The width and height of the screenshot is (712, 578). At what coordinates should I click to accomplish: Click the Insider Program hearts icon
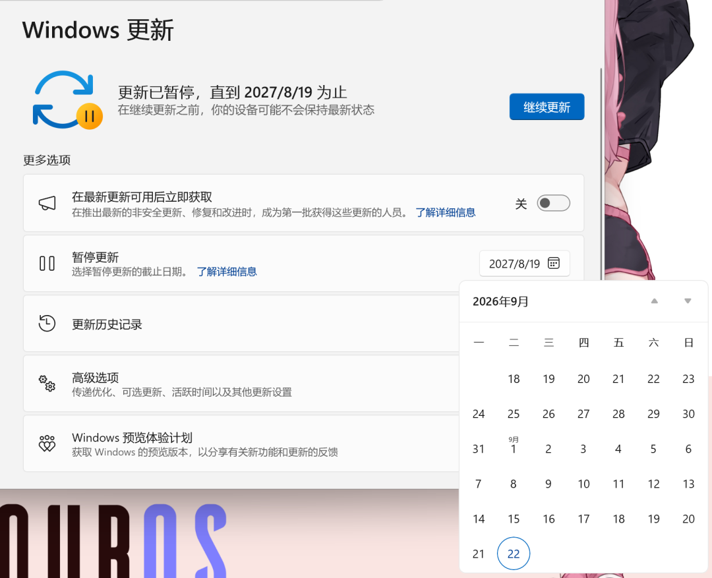pos(47,443)
